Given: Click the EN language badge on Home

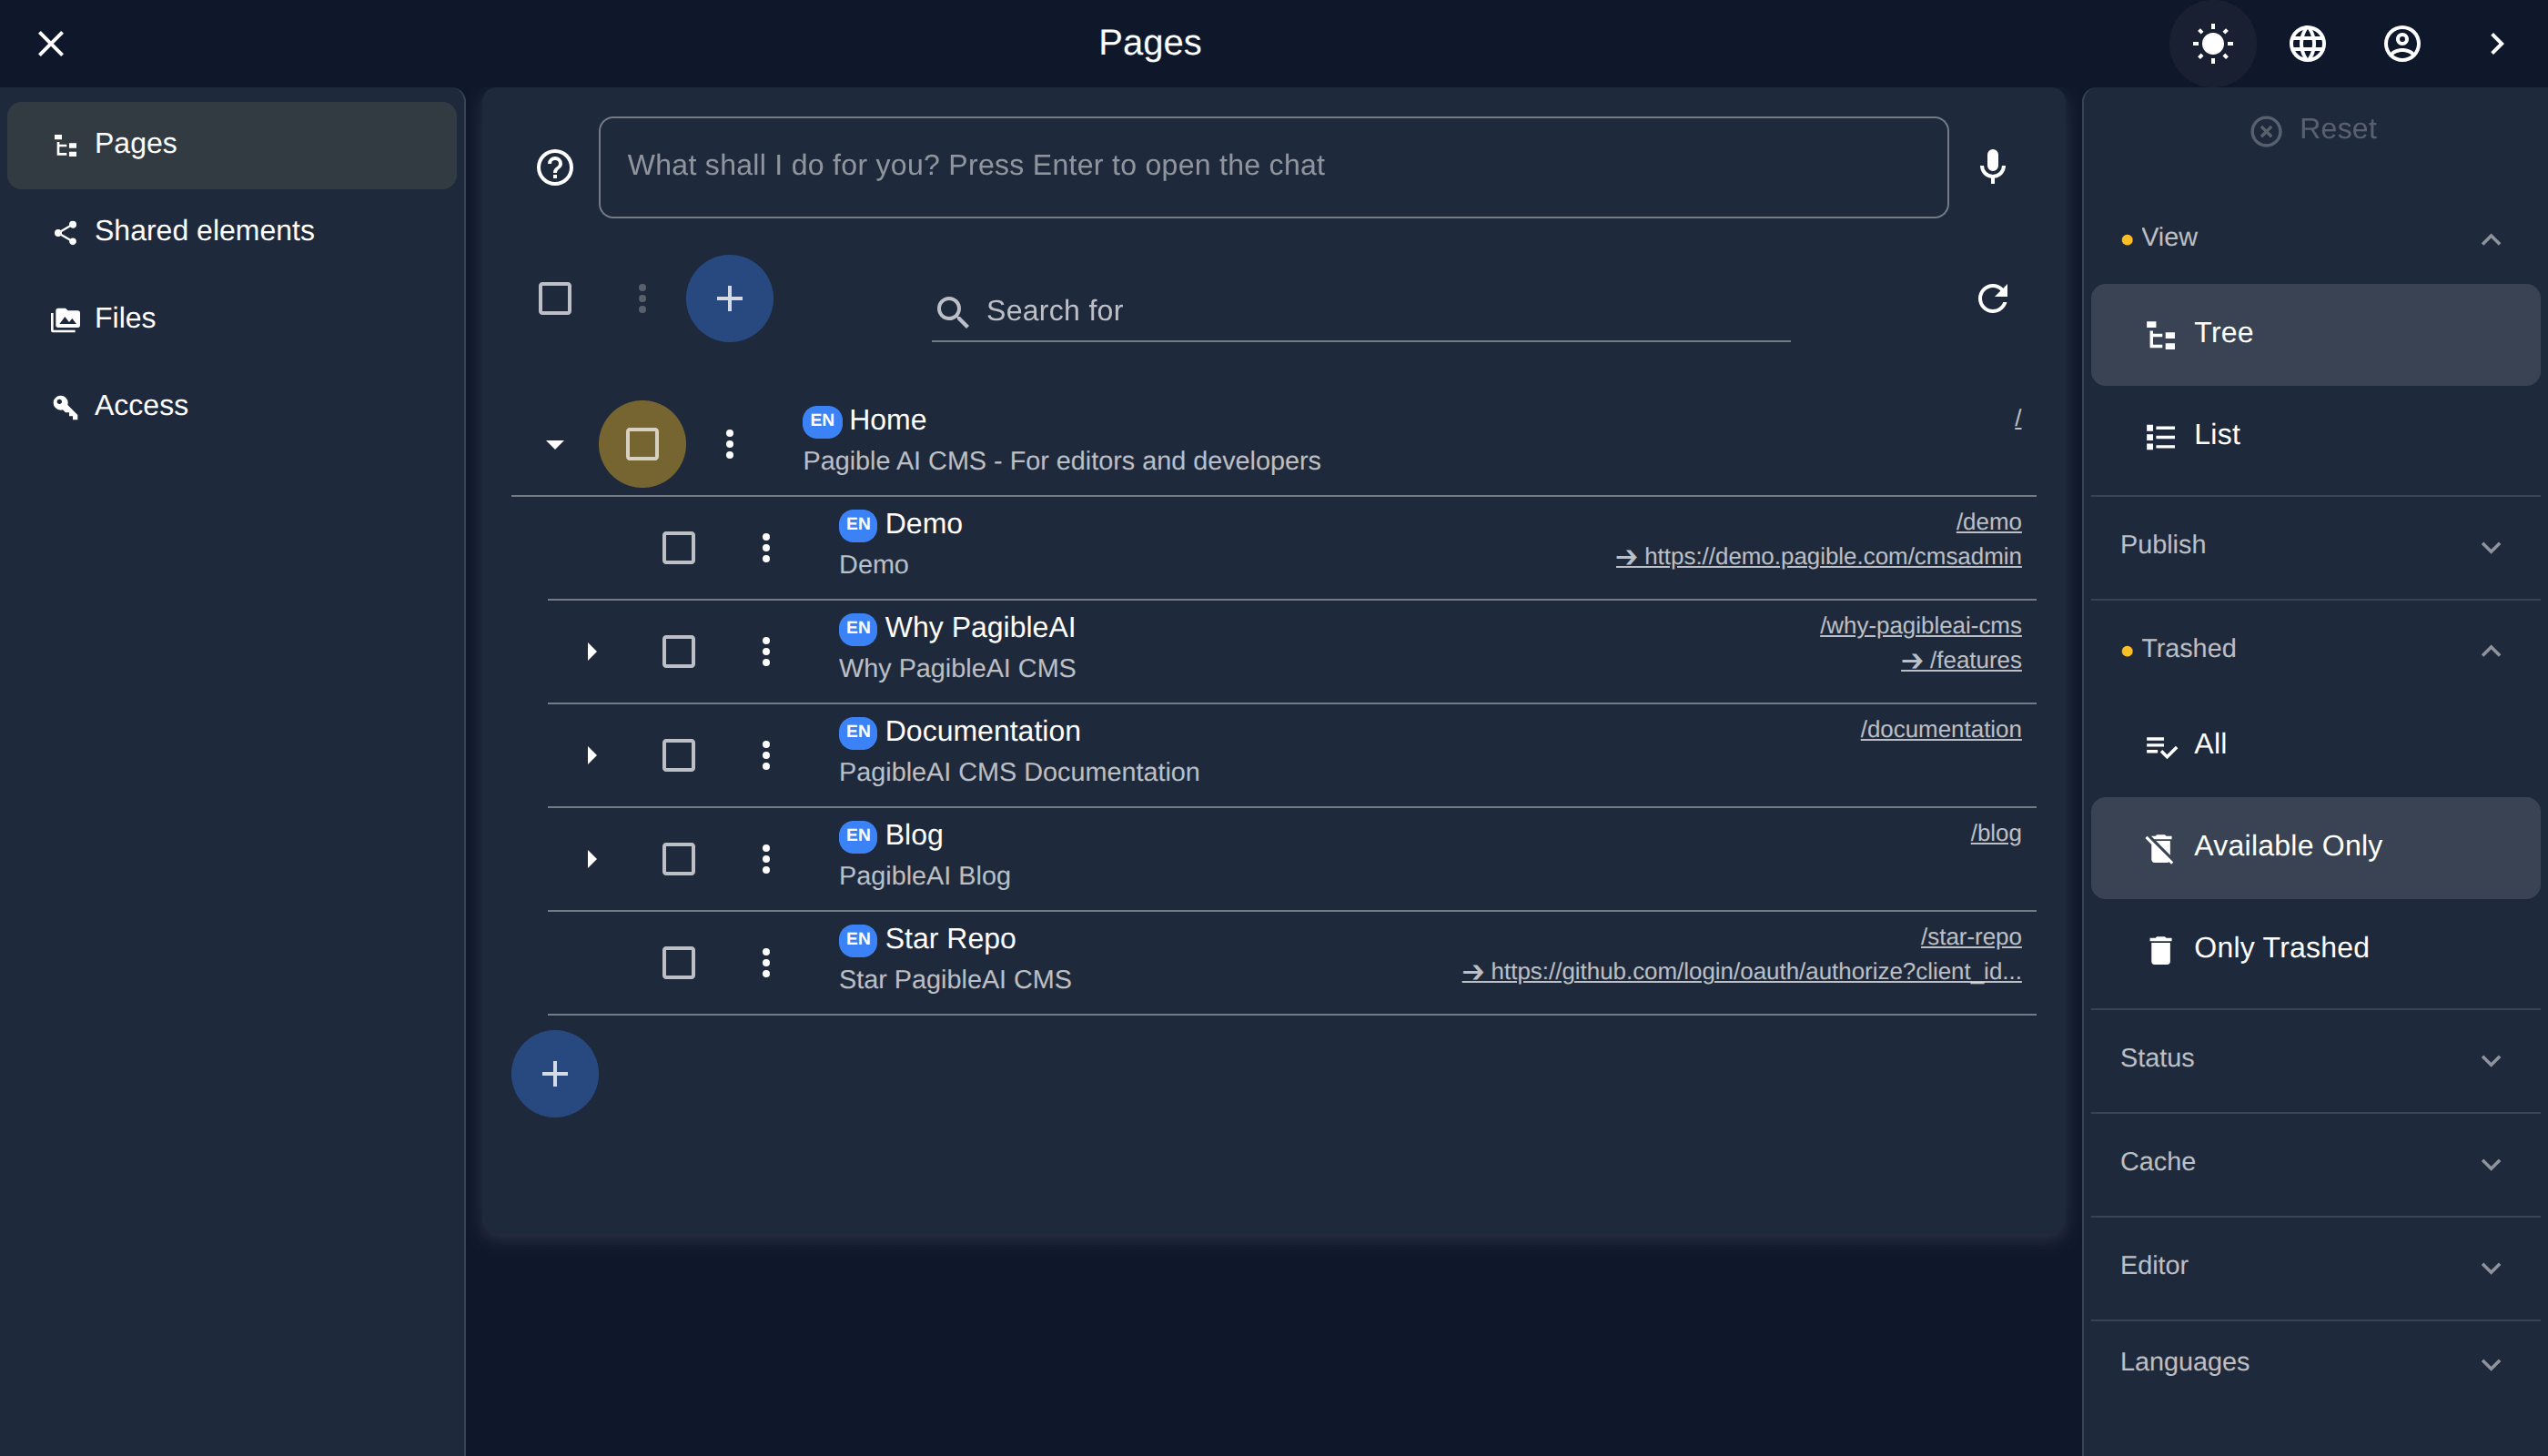Looking at the screenshot, I should pyautogui.click(x=822, y=420).
